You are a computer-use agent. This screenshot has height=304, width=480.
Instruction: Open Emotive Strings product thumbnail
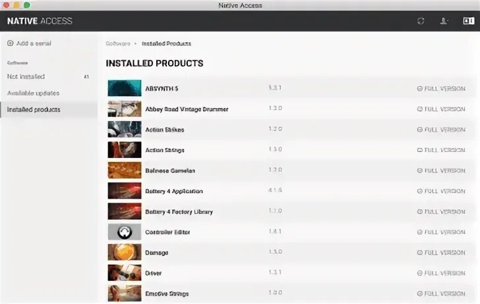pyautogui.click(x=125, y=293)
